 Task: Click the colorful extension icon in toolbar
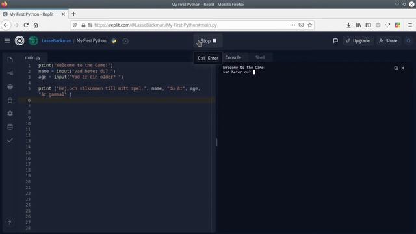pyautogui.click(x=398, y=25)
